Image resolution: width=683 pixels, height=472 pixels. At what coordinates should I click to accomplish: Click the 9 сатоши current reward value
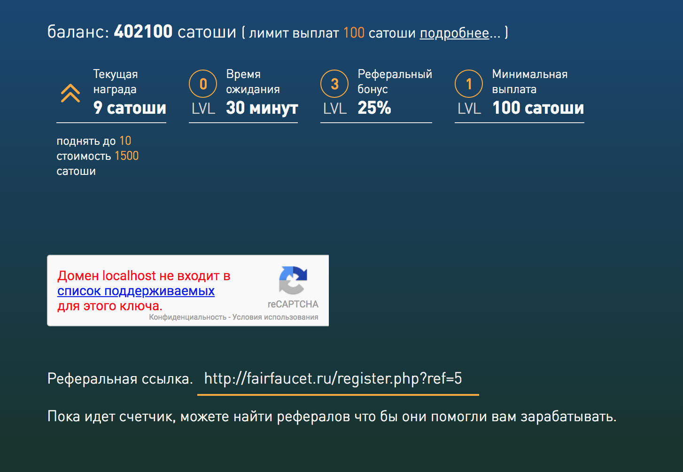coord(130,108)
